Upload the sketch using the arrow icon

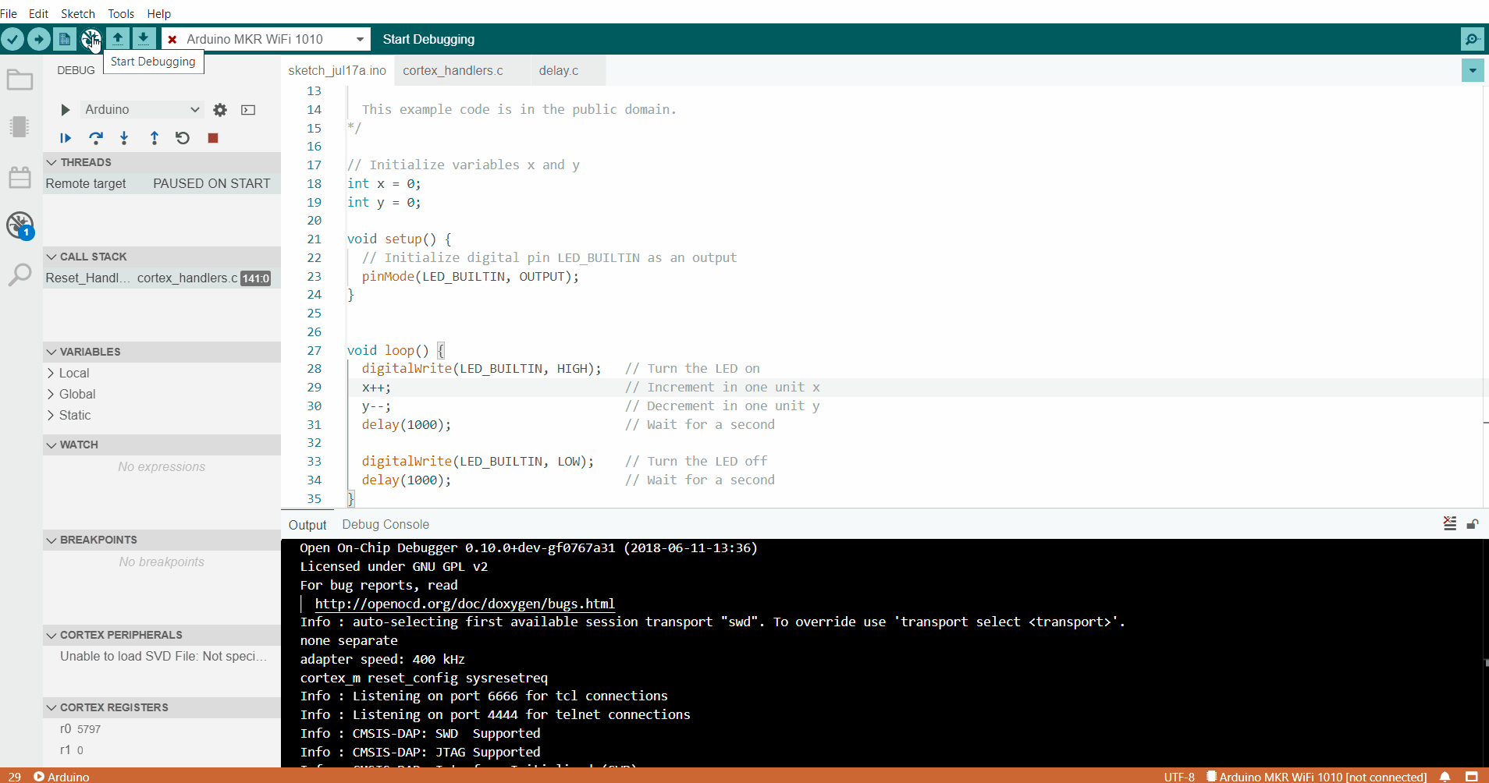(x=38, y=38)
